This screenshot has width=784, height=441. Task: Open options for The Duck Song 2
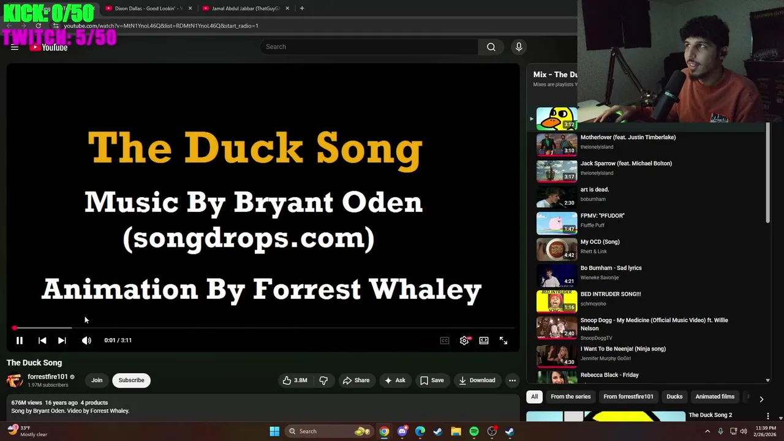pos(767,417)
